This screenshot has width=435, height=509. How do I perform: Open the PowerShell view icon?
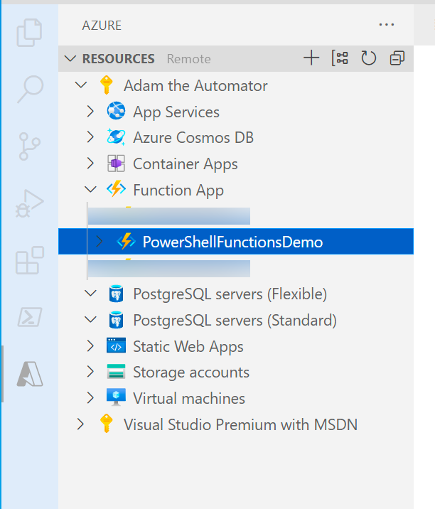click(x=30, y=317)
